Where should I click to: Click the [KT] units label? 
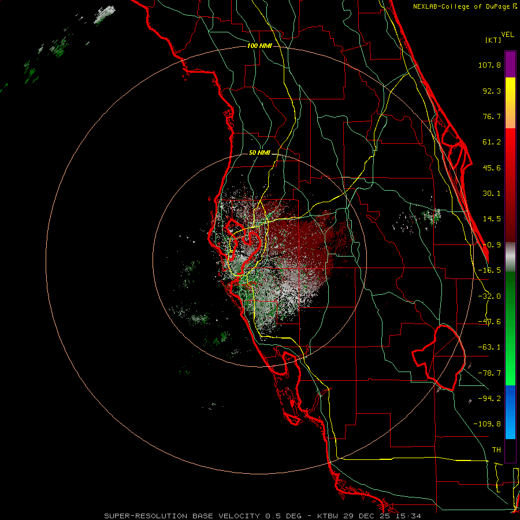pyautogui.click(x=493, y=40)
